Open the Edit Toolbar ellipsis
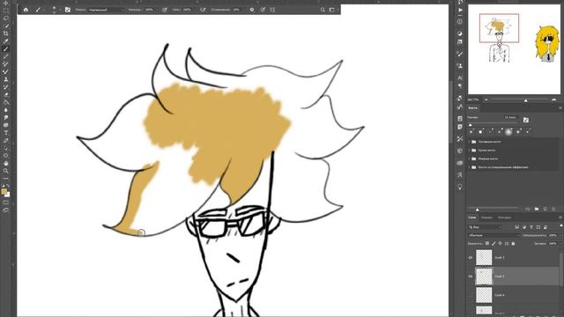The image size is (564, 317). 6,178
